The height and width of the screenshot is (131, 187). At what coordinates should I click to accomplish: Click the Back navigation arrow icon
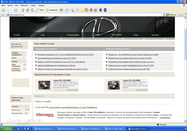3,10
